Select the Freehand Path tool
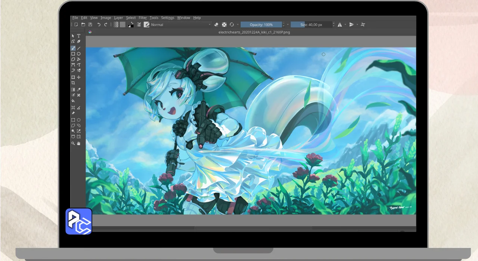The height and width of the screenshot is (261, 478). tap(79, 65)
